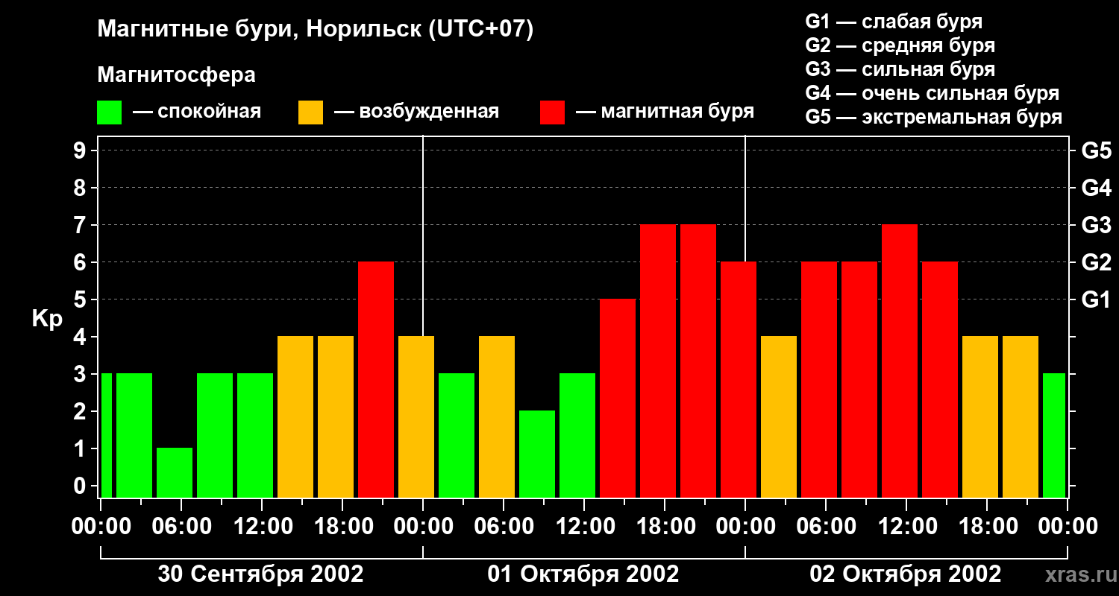
Task: Click the date label '01 Октября 2002'
Action: coord(583,574)
